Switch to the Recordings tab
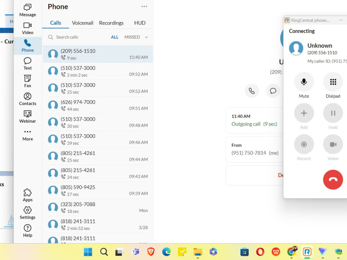347x260 pixels. coord(111,23)
